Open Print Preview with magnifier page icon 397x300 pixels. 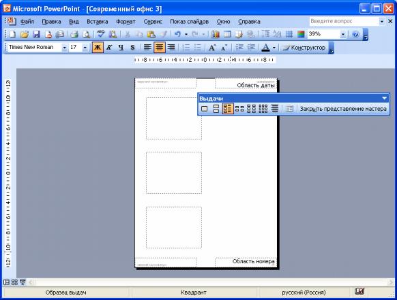pos(86,34)
